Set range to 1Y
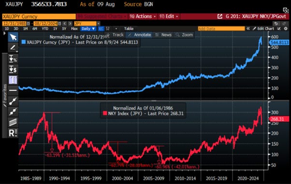Image resolution: width=291 pixels, height=184 pixels. pos(55,29)
